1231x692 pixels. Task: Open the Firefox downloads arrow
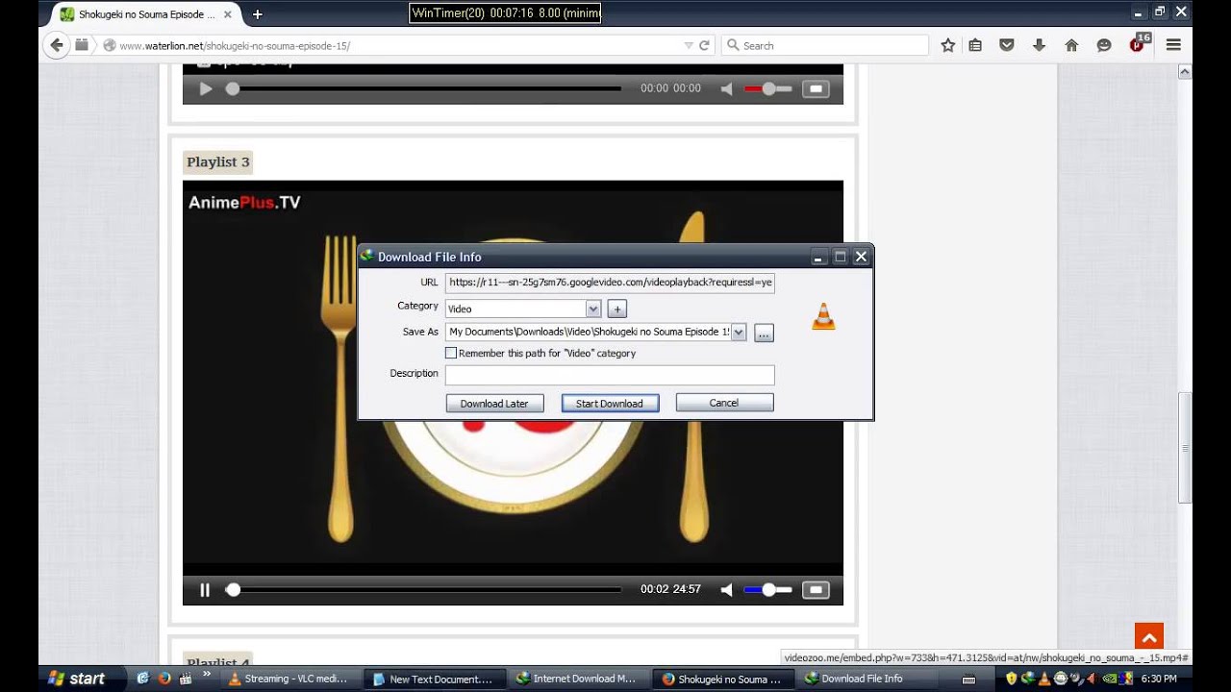[x=1039, y=45]
